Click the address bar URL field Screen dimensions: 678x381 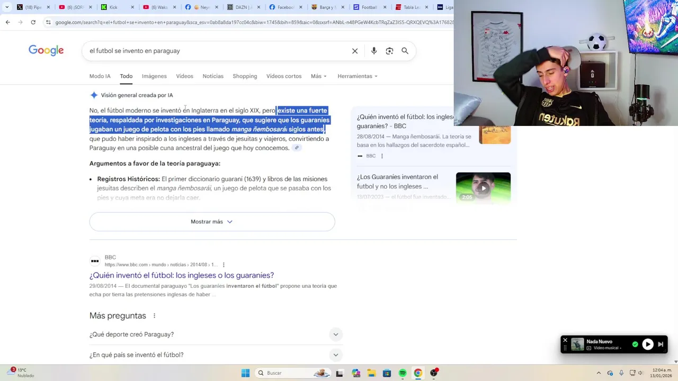[x=253, y=22]
